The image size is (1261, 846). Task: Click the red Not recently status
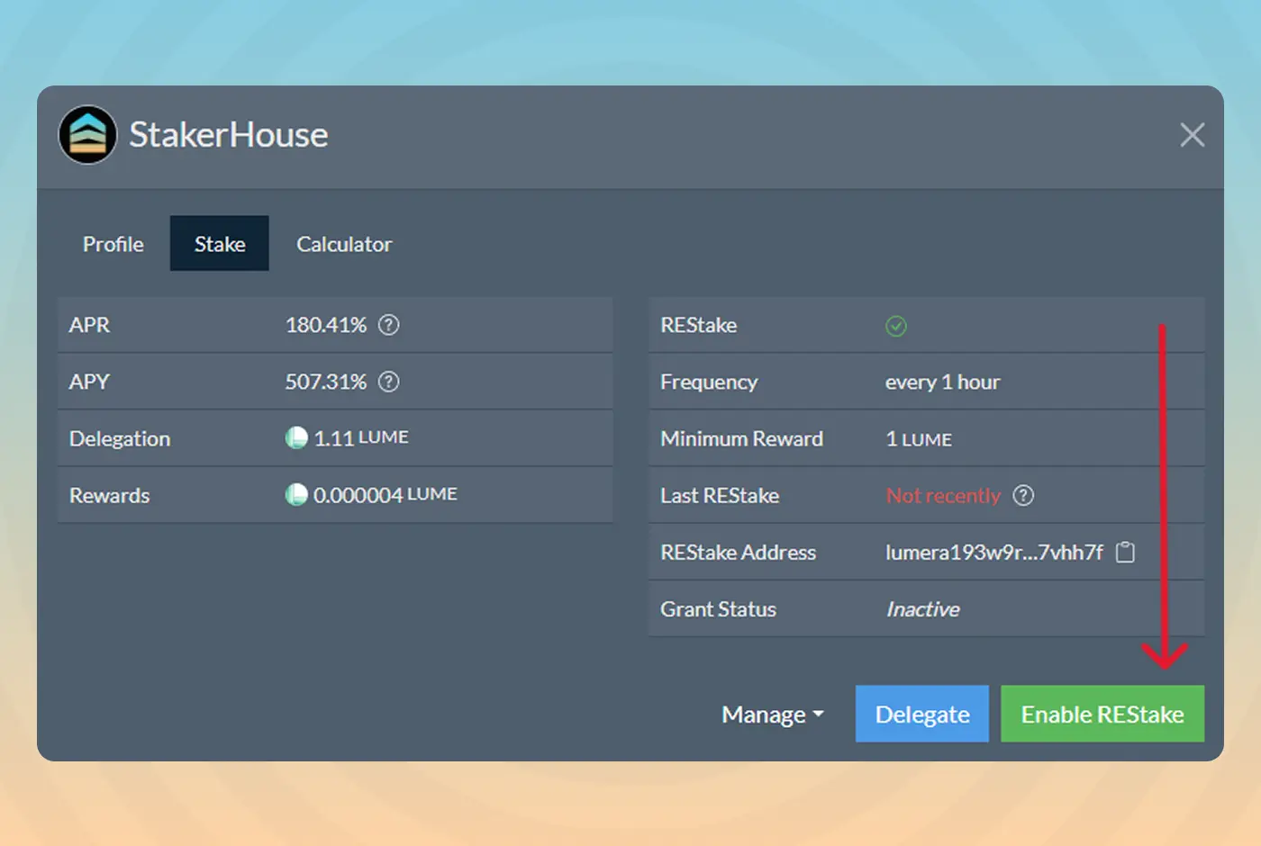[943, 496]
